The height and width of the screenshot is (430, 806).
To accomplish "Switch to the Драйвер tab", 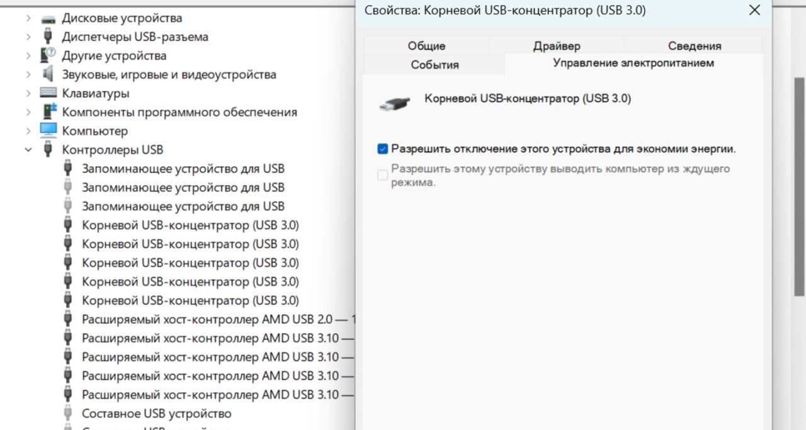I will click(x=557, y=46).
